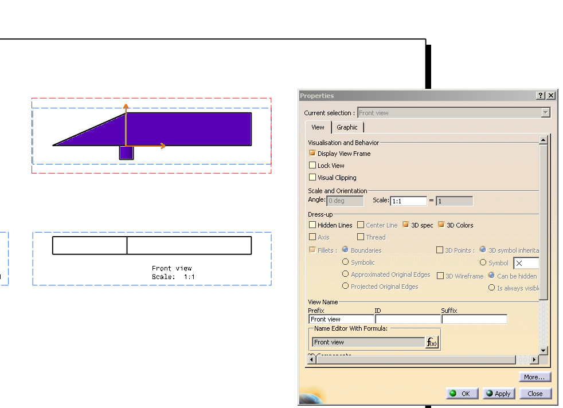Toggle Display View Frame checkbox
Screen dimensions: 563x408
(x=312, y=153)
